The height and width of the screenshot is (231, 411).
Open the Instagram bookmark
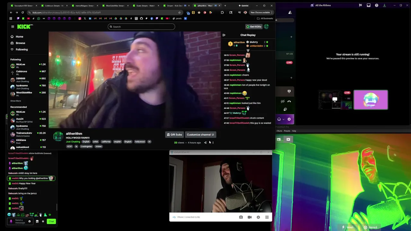click(80, 18)
